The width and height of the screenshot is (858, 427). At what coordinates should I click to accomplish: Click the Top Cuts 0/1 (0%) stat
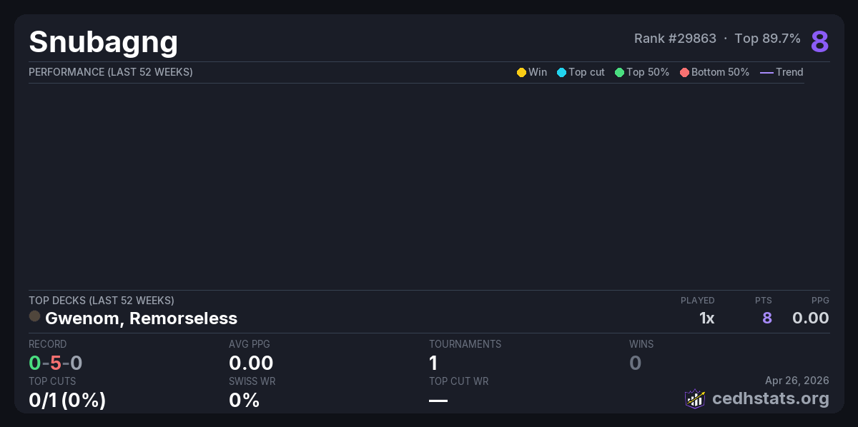(67, 400)
